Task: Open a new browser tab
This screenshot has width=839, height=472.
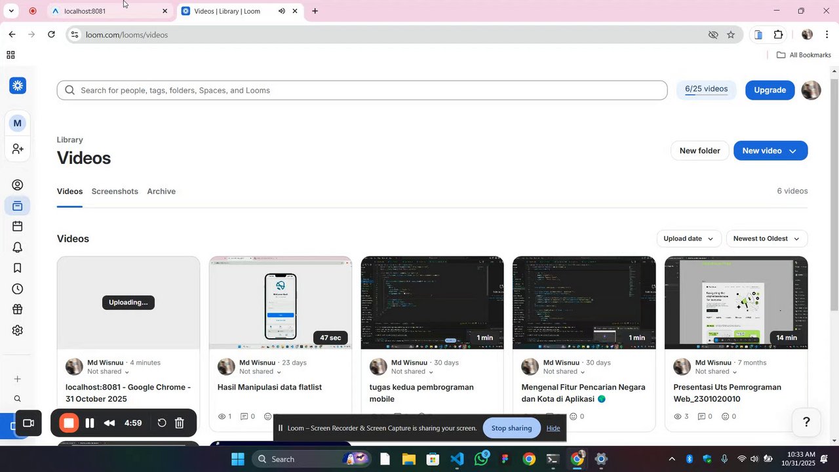Action: [315, 11]
